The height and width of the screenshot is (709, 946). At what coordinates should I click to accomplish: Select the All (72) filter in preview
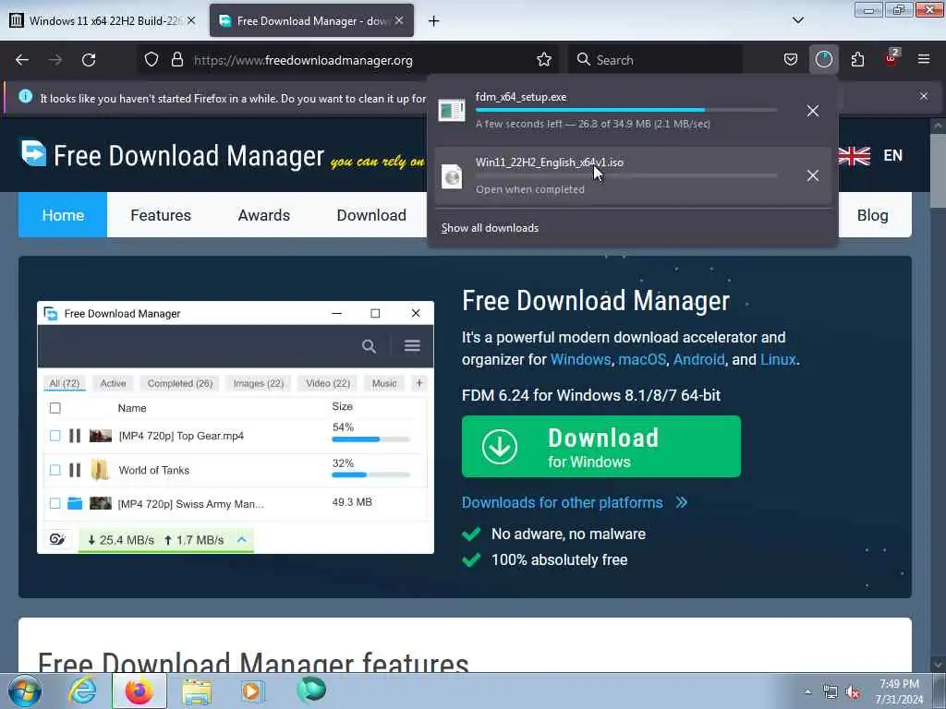point(64,383)
